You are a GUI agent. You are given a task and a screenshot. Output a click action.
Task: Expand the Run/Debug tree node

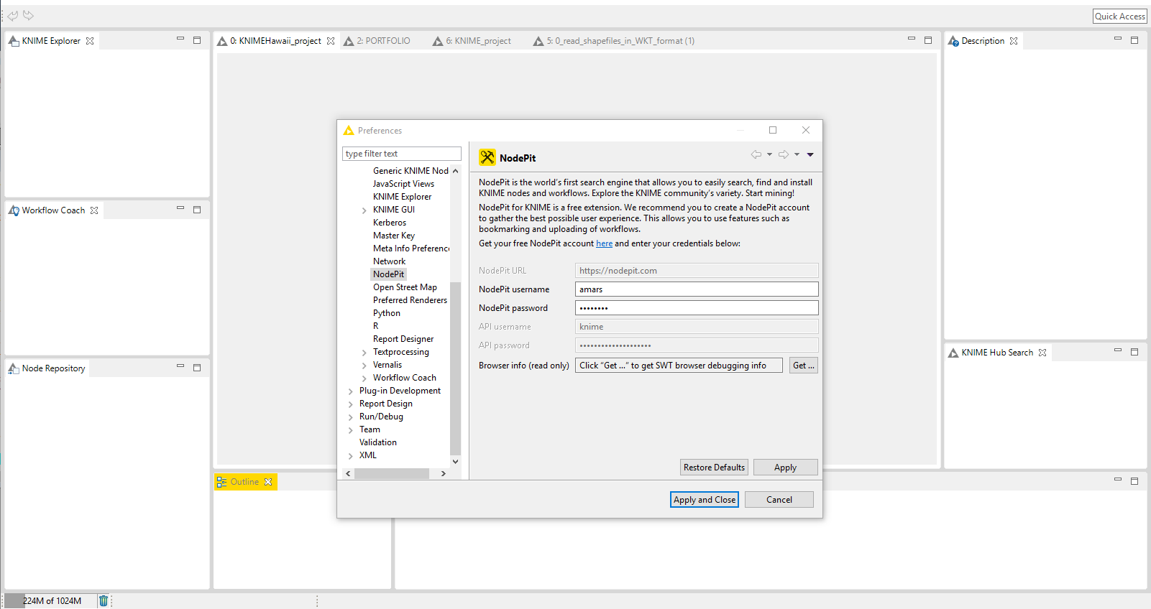[351, 417]
